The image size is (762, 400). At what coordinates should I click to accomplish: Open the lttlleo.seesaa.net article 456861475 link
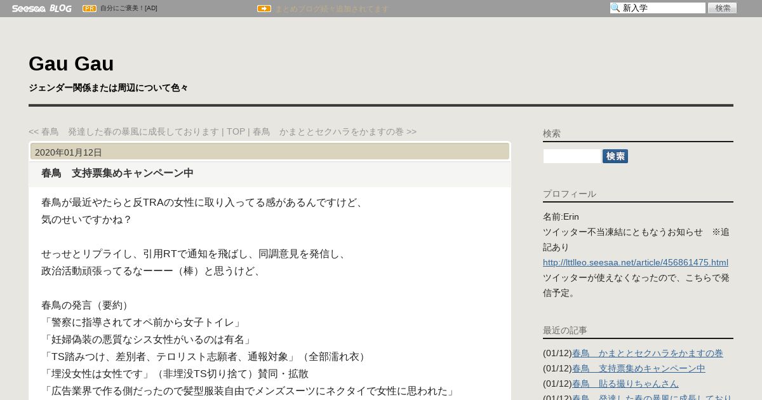[636, 262]
